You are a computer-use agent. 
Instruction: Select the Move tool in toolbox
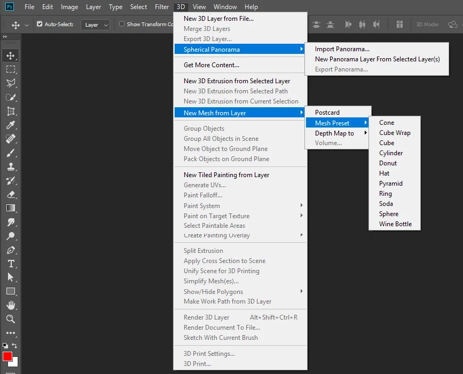click(x=11, y=55)
